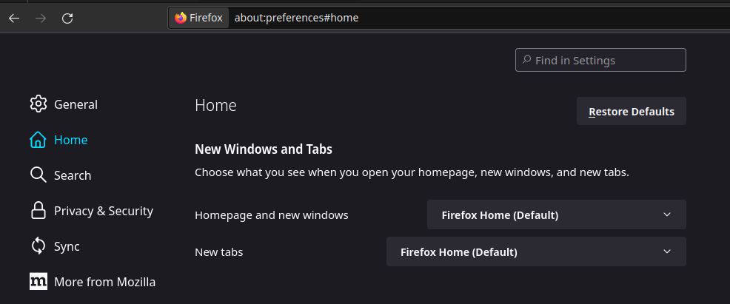Screen dimensions: 730x304
Task: Open the More from Mozilla section
Action: pyautogui.click(x=104, y=282)
